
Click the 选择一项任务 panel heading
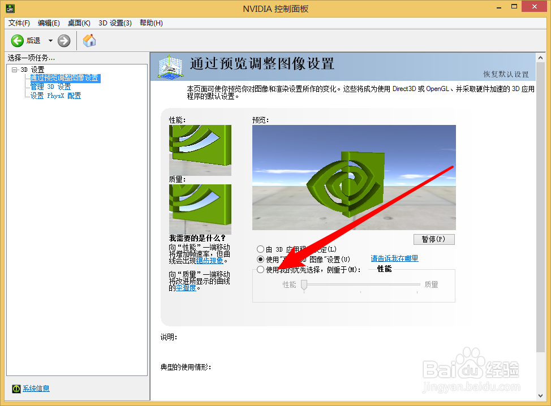31,58
